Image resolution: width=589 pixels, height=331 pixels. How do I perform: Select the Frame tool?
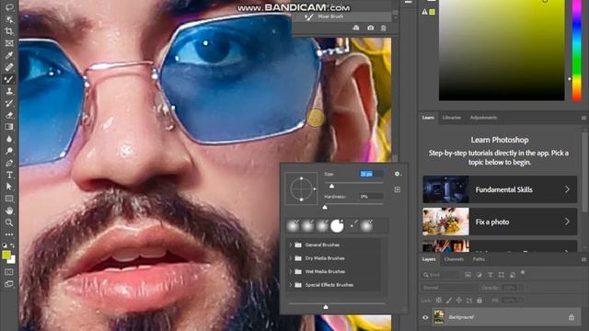[x=9, y=43]
